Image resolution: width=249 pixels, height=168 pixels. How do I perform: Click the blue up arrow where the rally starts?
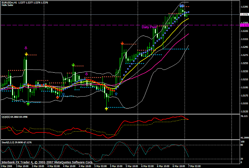pyautogui.click(x=116, y=94)
